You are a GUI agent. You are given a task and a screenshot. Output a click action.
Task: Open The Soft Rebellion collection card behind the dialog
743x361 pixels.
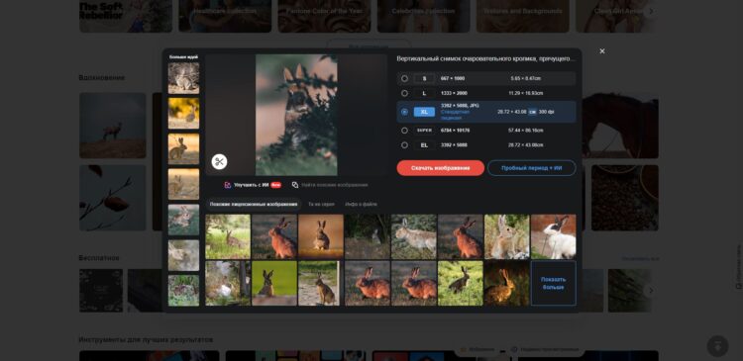[x=126, y=16]
